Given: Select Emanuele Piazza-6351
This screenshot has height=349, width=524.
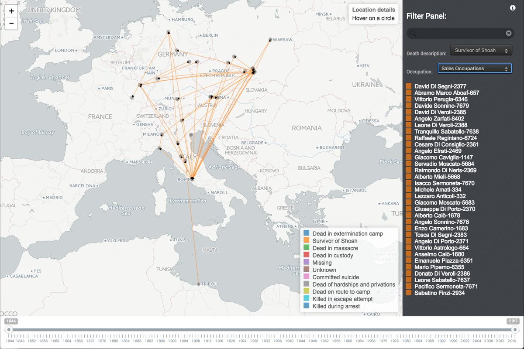Looking at the screenshot, I should (444, 260).
